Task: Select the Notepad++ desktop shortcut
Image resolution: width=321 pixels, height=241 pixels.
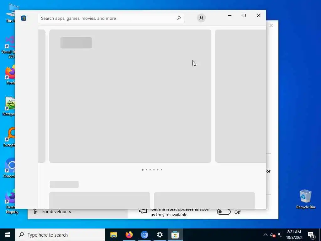Action: [x=9, y=106]
